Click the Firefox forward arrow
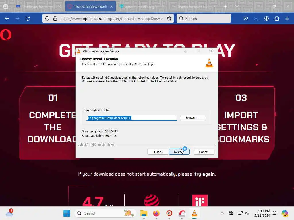The height and width of the screenshot is (220, 294). pos(17,19)
